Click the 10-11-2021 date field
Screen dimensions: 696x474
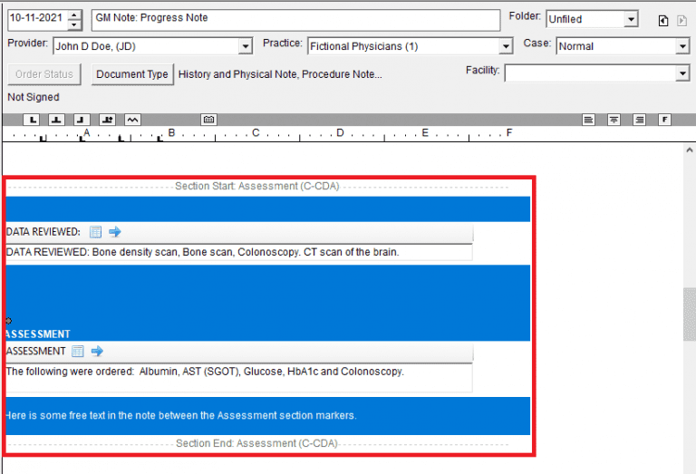38,18
